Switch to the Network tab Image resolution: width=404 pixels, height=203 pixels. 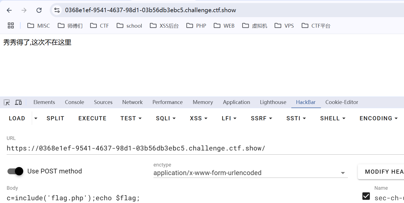click(132, 102)
